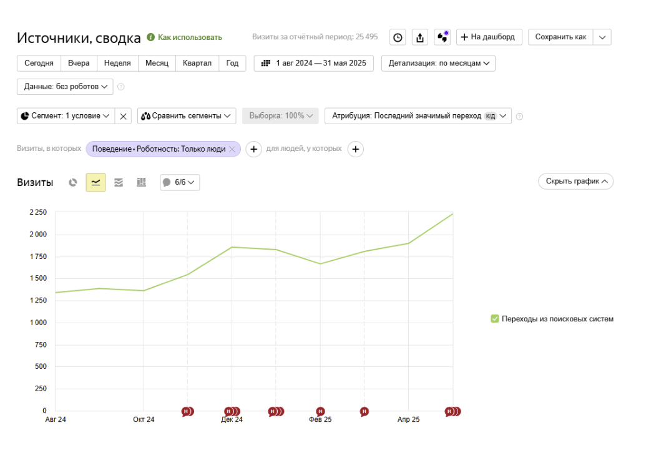Remove the Роботность: Только люди filter
This screenshot has height=458, width=646.
232,149
